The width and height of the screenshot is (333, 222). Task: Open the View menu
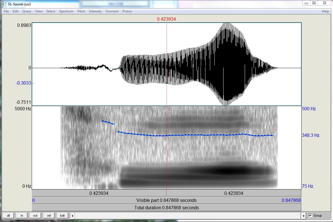point(39,11)
